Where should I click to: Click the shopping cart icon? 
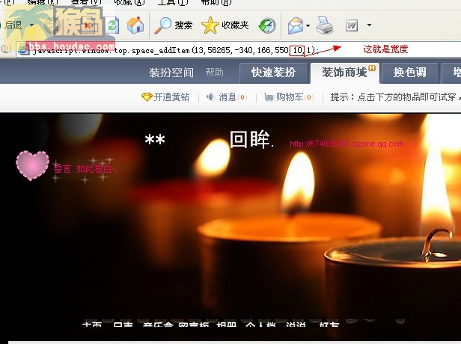pyautogui.click(x=269, y=97)
